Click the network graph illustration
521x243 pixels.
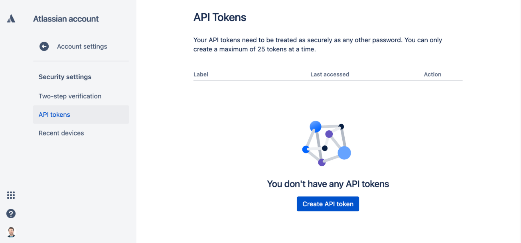(327, 143)
